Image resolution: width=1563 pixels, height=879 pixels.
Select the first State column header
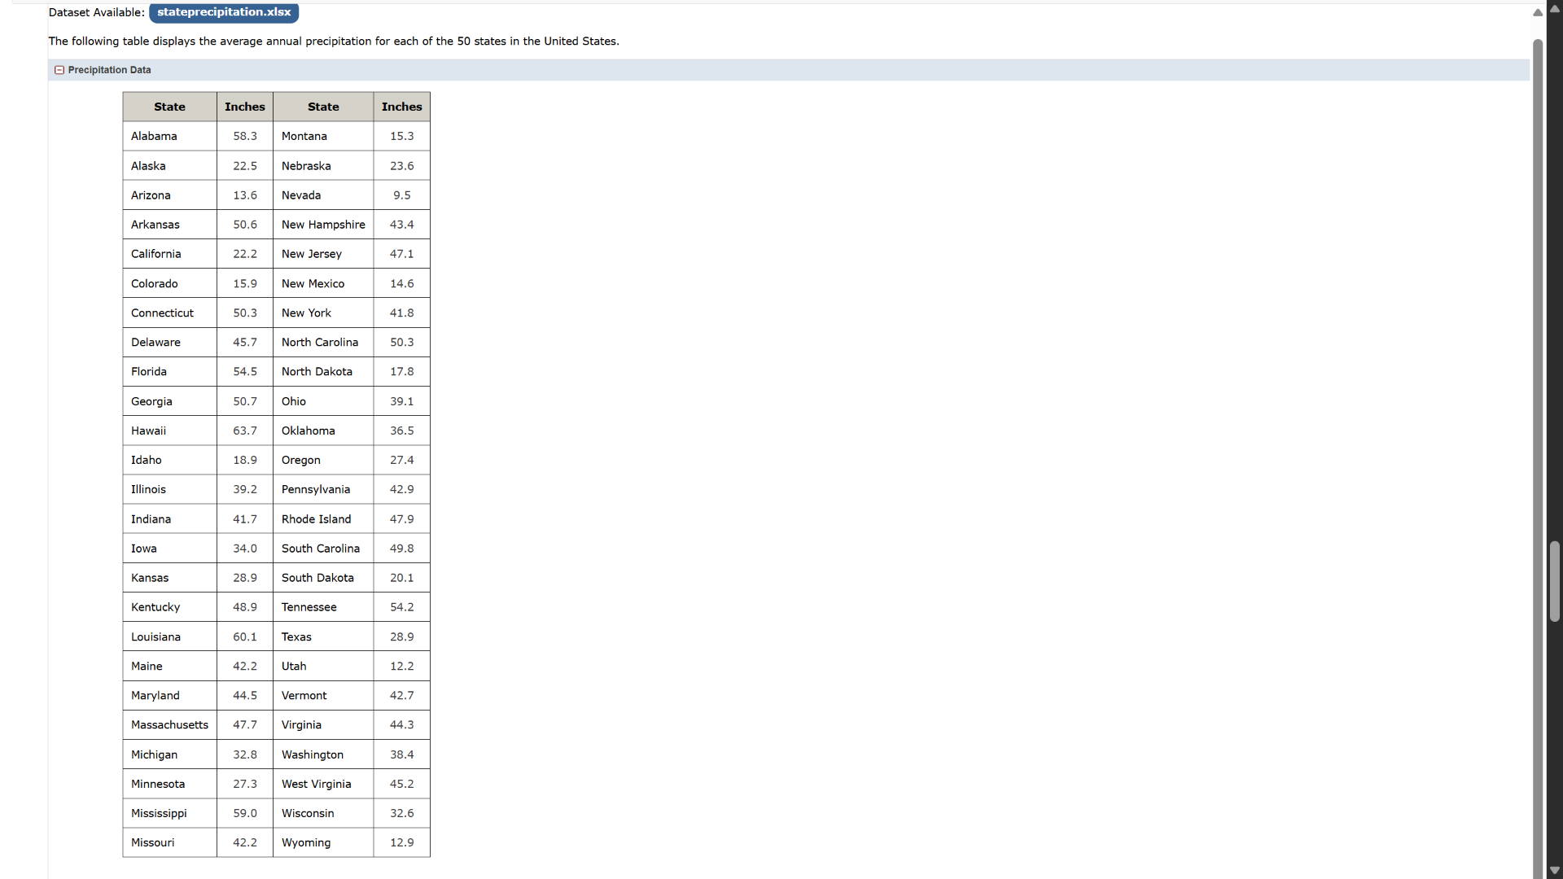[169, 107]
